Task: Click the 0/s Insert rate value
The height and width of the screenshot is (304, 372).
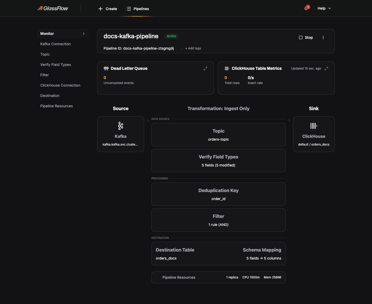Action: [251, 78]
